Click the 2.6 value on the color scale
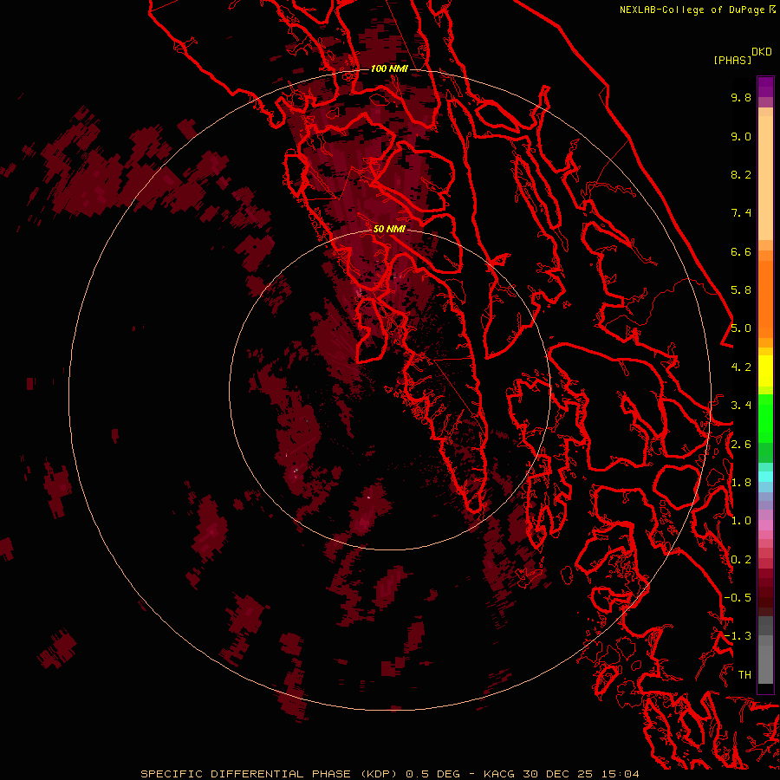This screenshot has height=780, width=780. (x=741, y=445)
